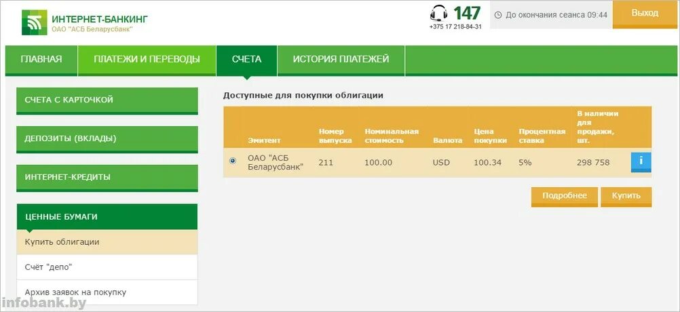Click the Купить button
The width and height of the screenshot is (680, 312).
click(x=626, y=196)
